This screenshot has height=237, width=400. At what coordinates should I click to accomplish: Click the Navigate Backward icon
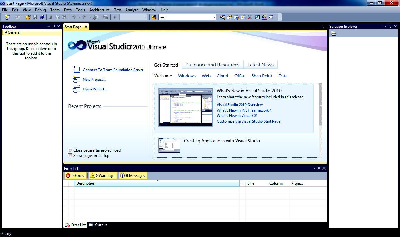coord(96,17)
